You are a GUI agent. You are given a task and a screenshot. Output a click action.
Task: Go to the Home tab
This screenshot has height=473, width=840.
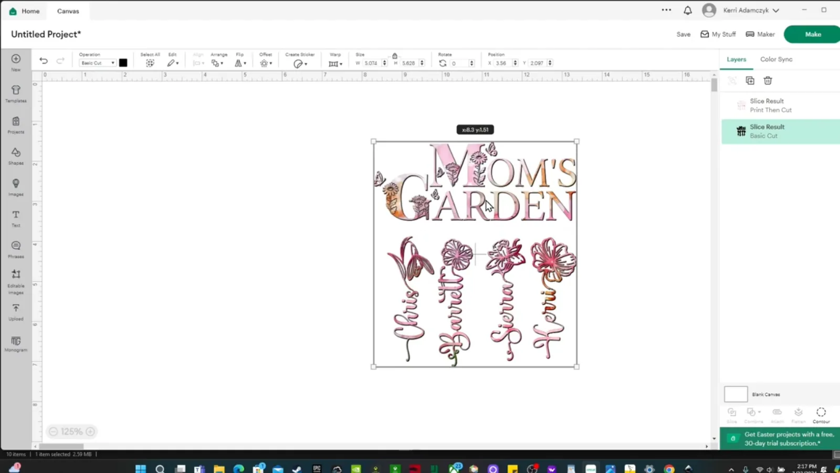coord(25,11)
